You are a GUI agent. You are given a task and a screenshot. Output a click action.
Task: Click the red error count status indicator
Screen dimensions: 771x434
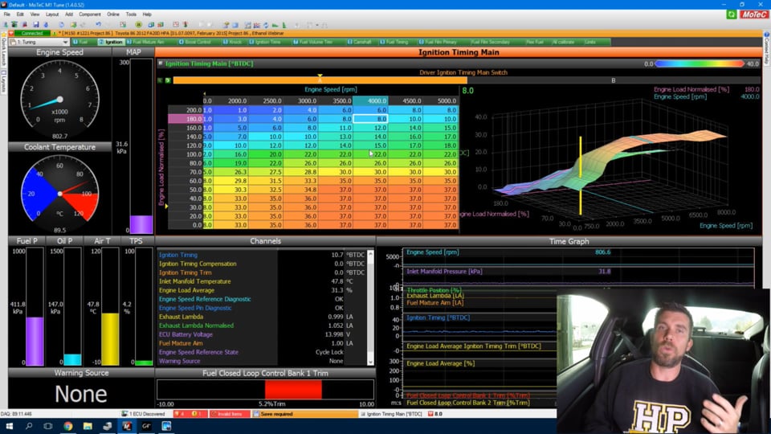pos(180,414)
